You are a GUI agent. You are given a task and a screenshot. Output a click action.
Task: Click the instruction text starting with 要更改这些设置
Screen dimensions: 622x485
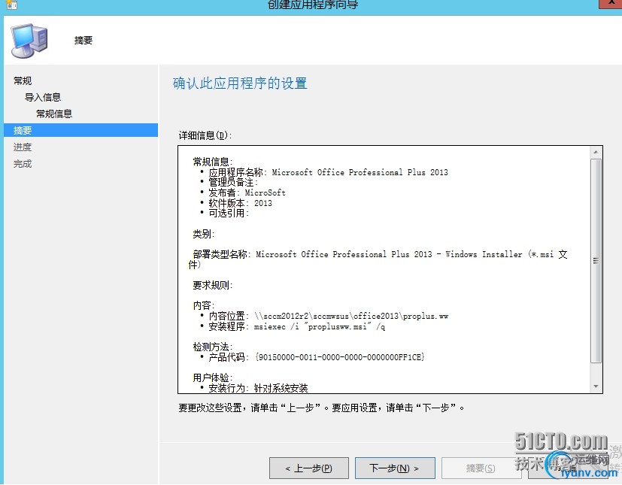pos(321,408)
